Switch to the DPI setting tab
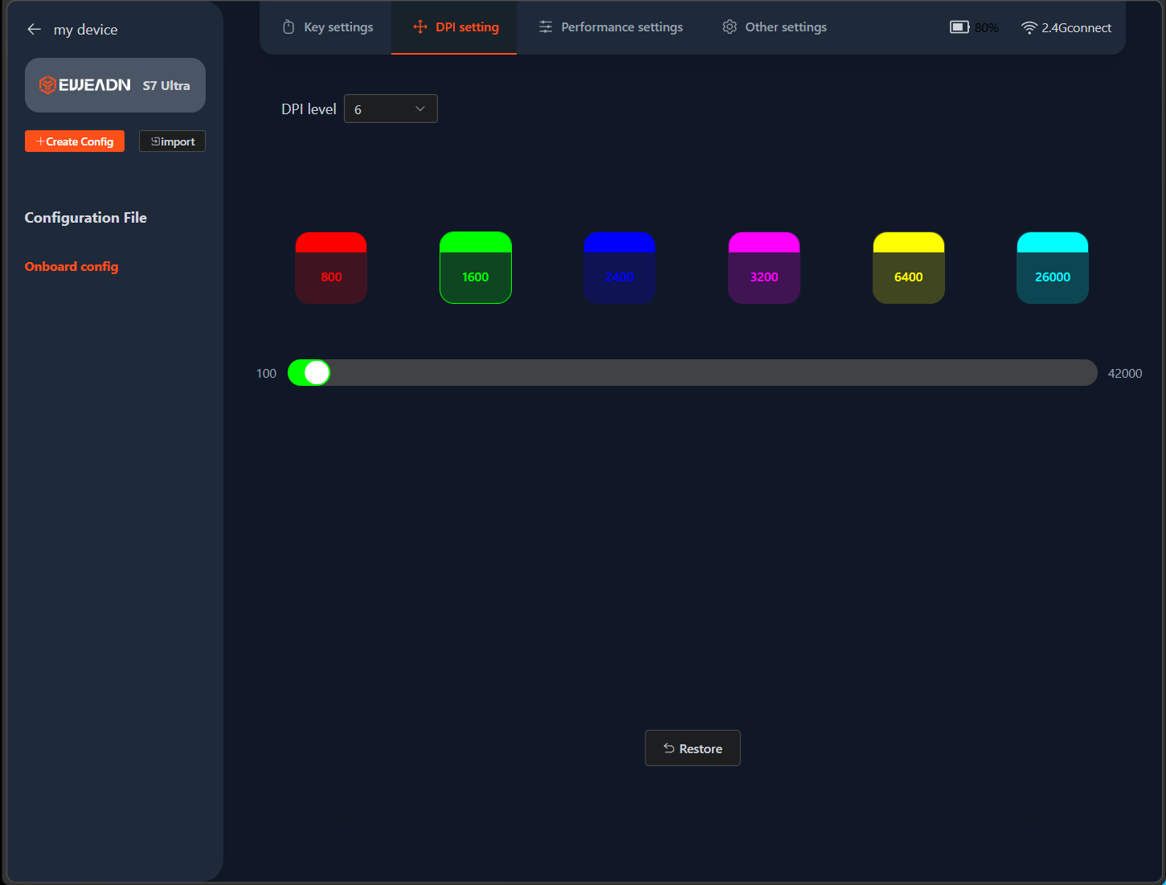This screenshot has height=885, width=1166. coord(455,27)
